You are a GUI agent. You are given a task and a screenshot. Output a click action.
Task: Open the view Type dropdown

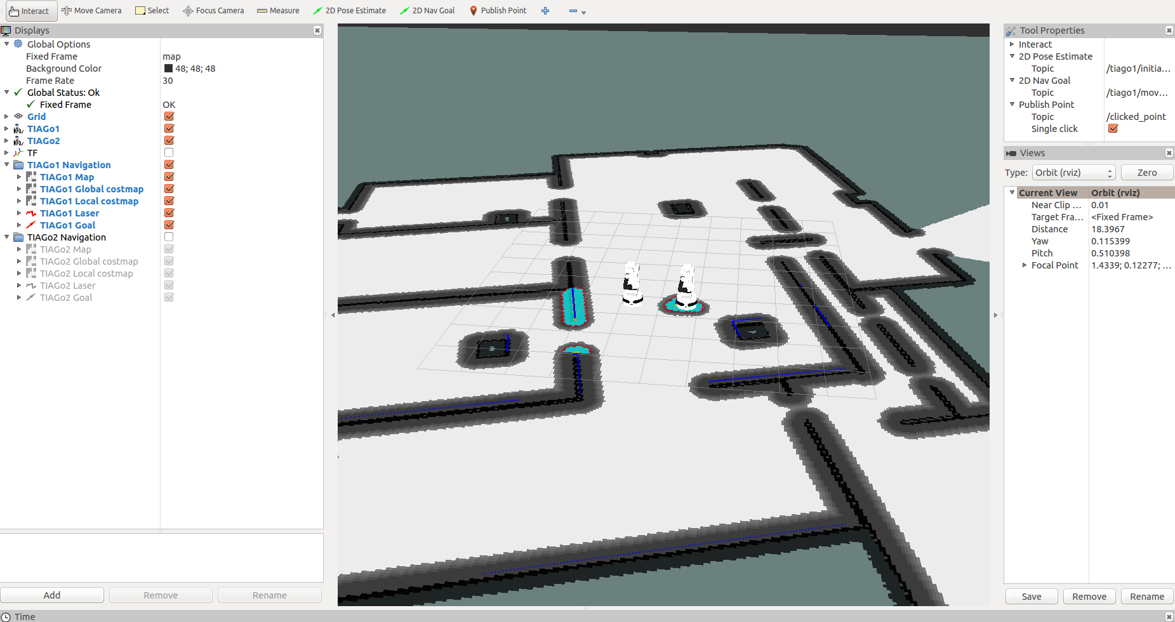[1073, 173]
